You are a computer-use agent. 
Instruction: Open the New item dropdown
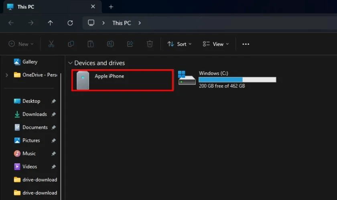pos(21,44)
